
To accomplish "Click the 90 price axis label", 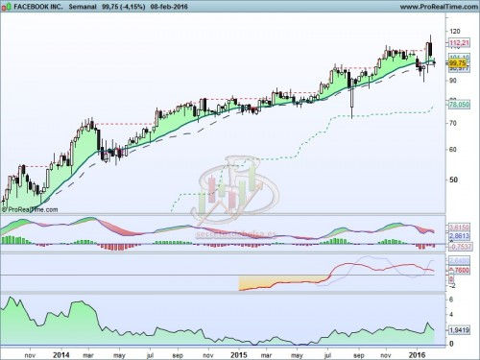I will tap(453, 81).
